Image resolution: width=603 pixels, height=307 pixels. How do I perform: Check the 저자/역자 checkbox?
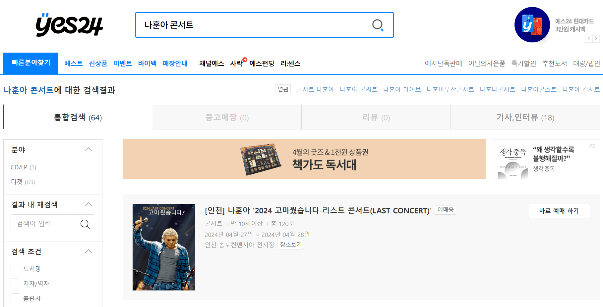coord(16,283)
